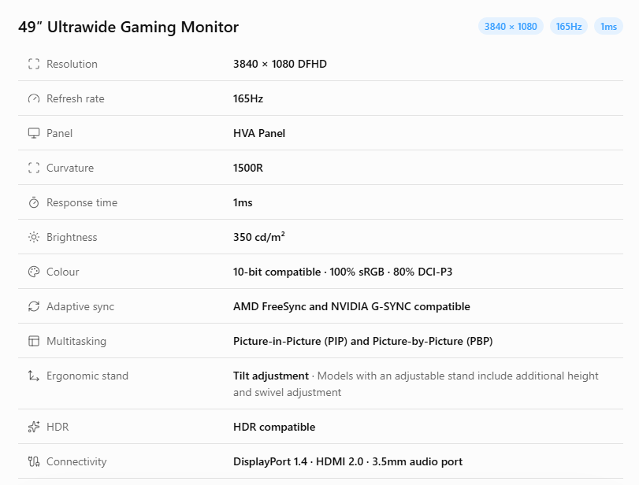Click the Multitasking layout icon
The width and height of the screenshot is (639, 485).
coord(34,341)
